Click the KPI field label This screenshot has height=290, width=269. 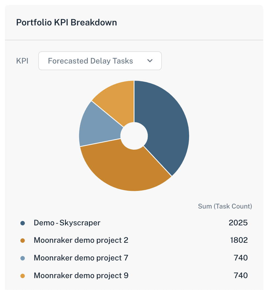pos(22,61)
